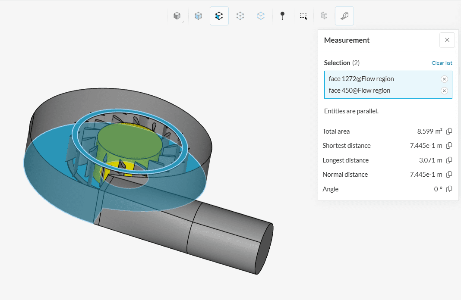Copy the Longest distance value
Viewport: 461px width, 300px height.
(449, 160)
